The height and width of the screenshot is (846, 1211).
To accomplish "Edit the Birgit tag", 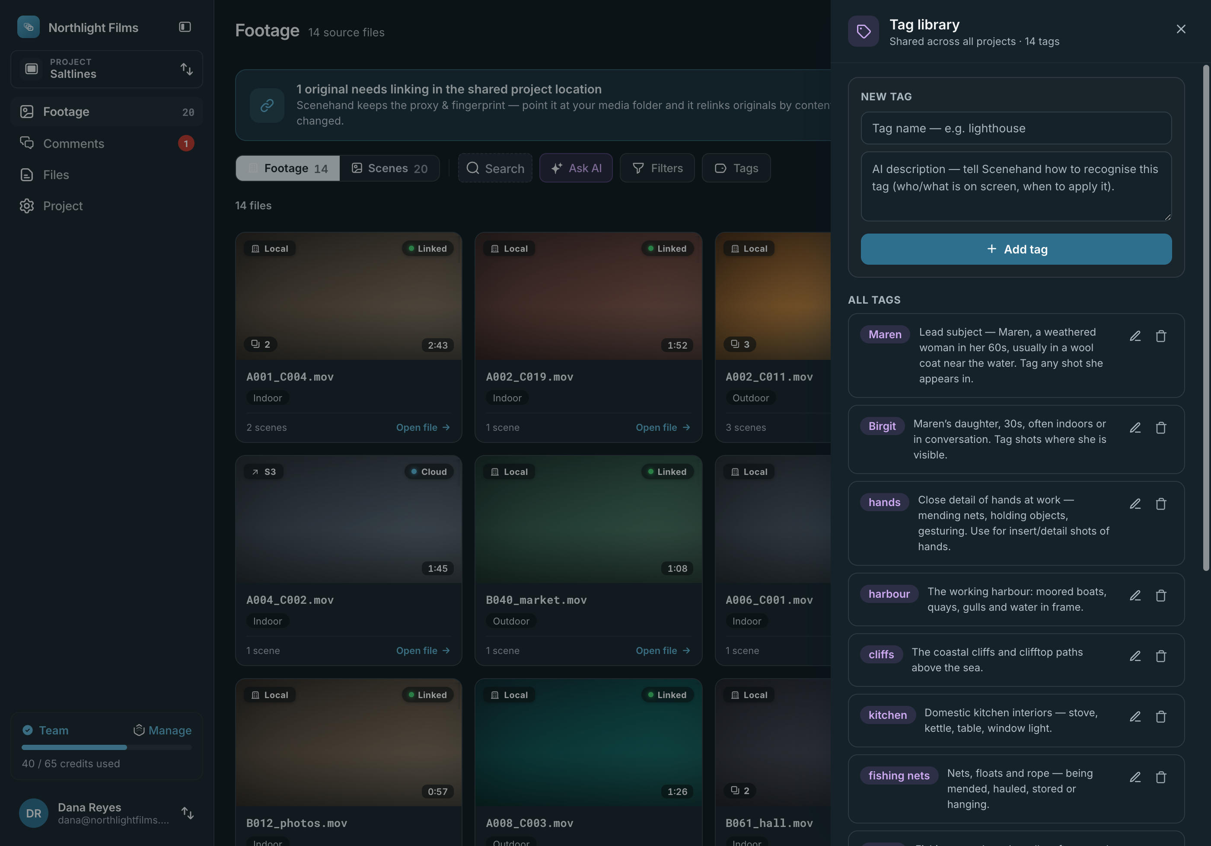I will pos(1135,428).
